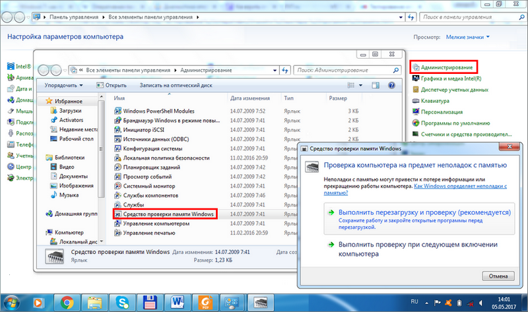Open the media player taskbar icon

click(38, 303)
